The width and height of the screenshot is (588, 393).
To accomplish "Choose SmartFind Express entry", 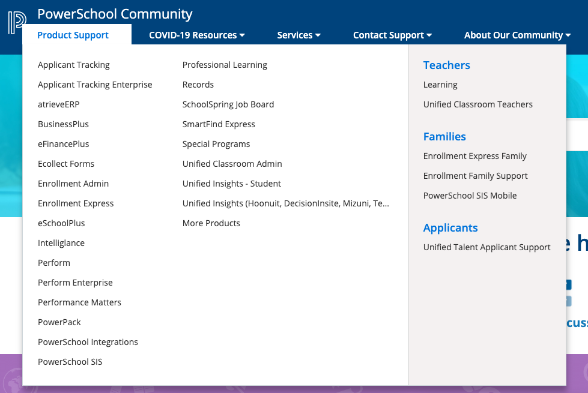I will [x=219, y=124].
